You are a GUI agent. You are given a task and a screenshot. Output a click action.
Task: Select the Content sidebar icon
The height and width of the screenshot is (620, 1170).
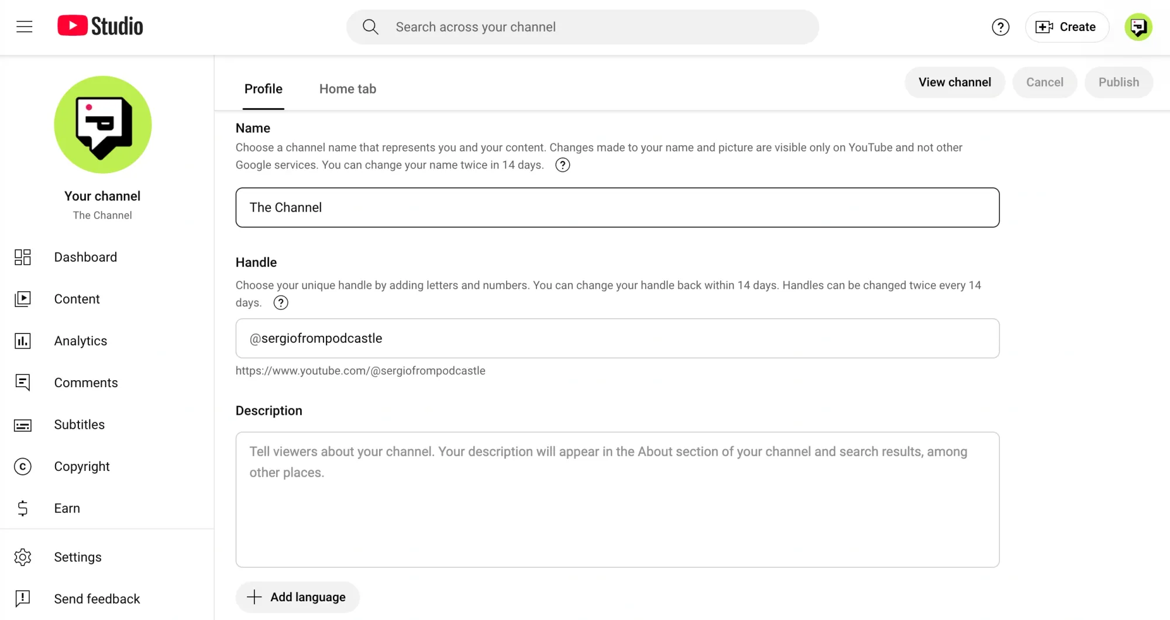pos(23,299)
